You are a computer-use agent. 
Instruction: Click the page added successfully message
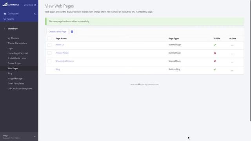click(145, 21)
